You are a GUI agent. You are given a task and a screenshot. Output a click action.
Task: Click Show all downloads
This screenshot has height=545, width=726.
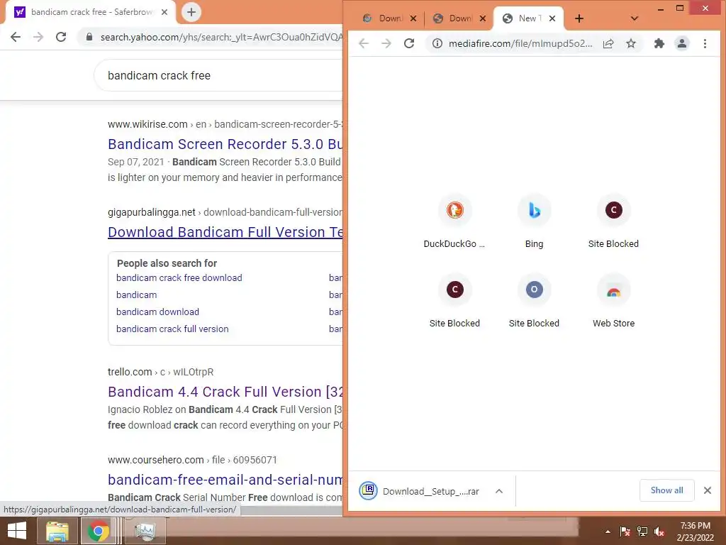[x=666, y=490]
